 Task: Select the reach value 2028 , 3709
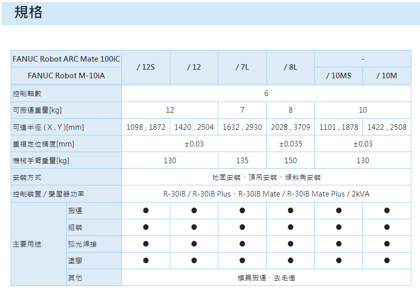click(x=290, y=127)
